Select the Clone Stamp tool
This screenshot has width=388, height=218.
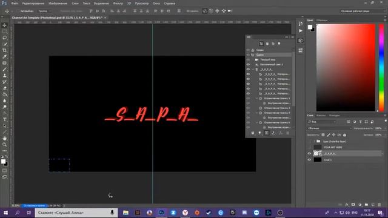click(x=4, y=76)
